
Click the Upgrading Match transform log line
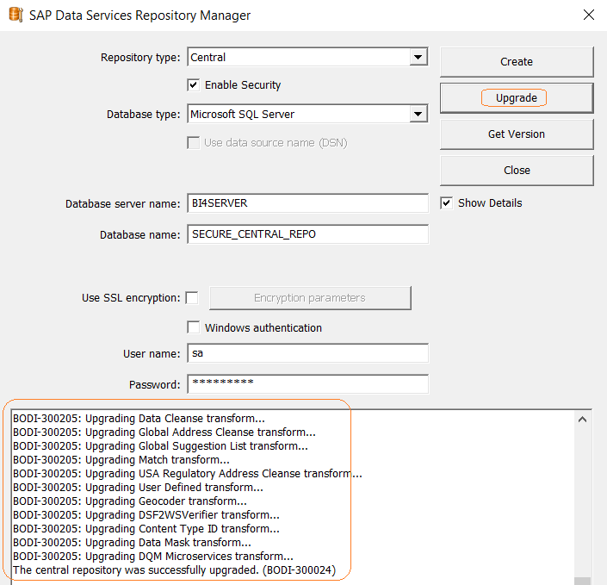tap(121, 460)
